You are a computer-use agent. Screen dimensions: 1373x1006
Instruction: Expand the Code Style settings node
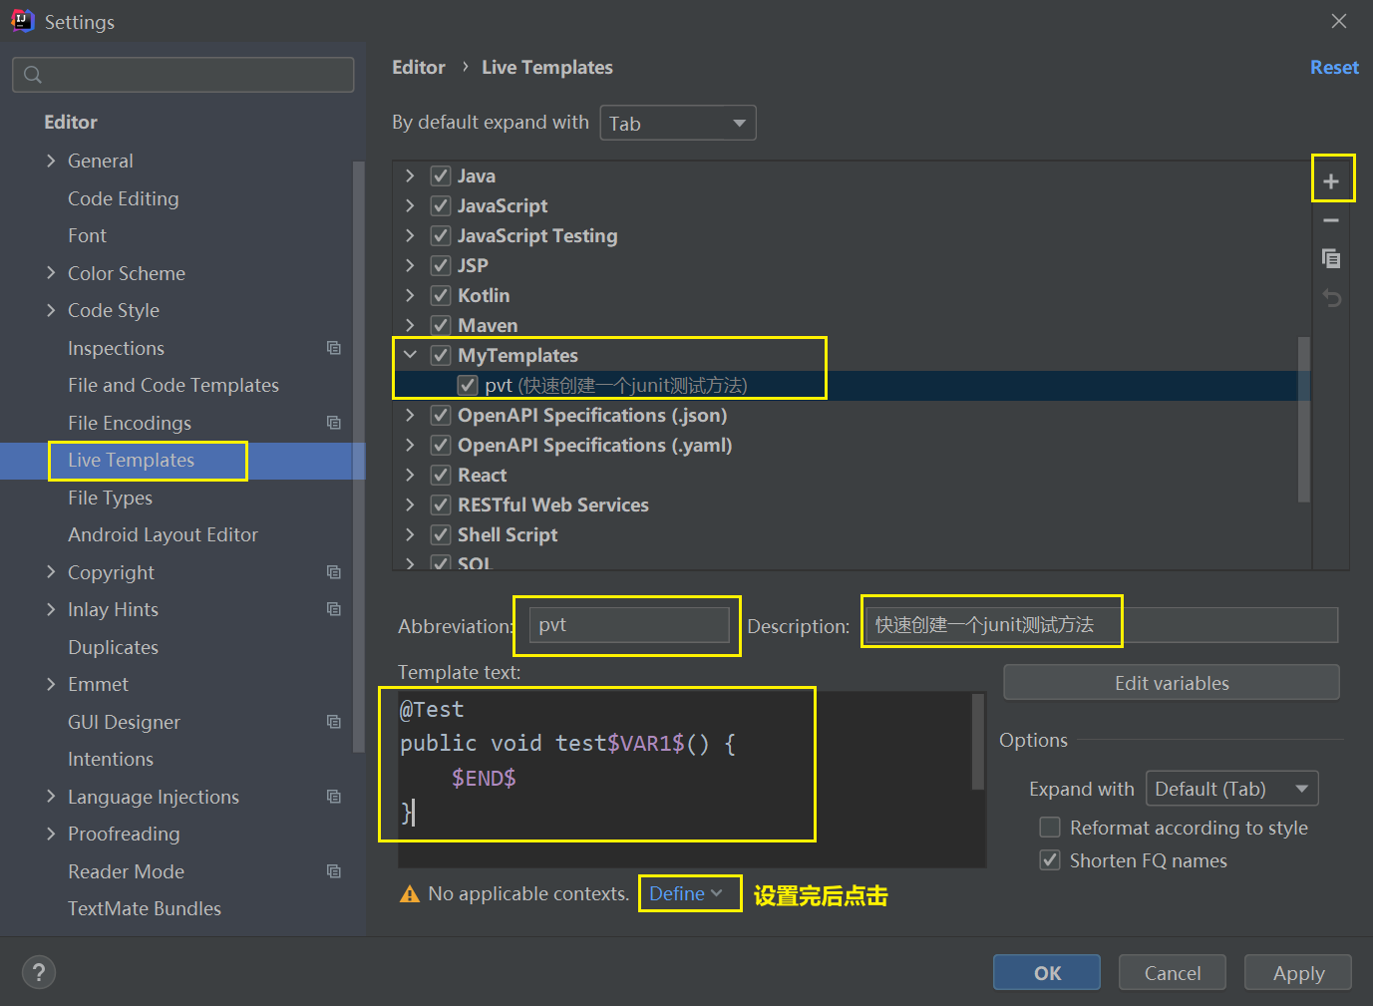click(x=51, y=310)
